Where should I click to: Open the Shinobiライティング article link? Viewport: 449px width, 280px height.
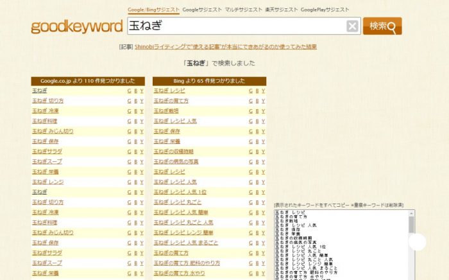[226, 47]
